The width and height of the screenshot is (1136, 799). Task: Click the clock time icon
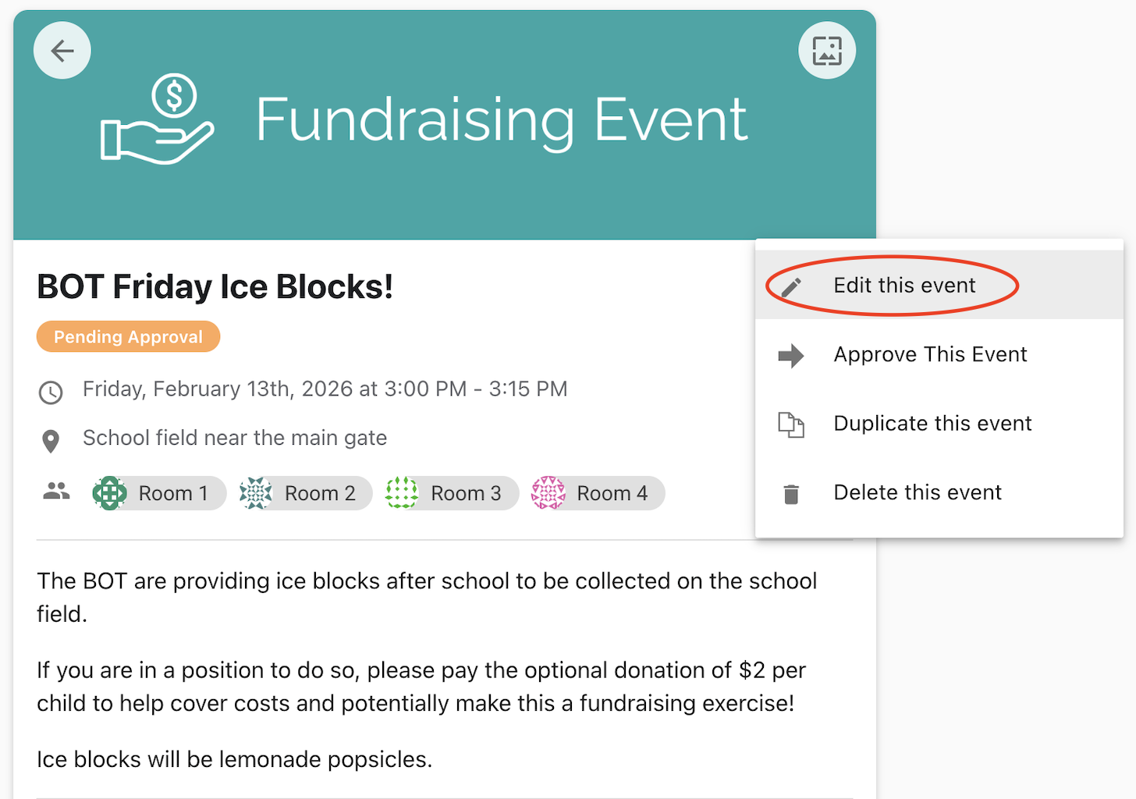pos(51,392)
